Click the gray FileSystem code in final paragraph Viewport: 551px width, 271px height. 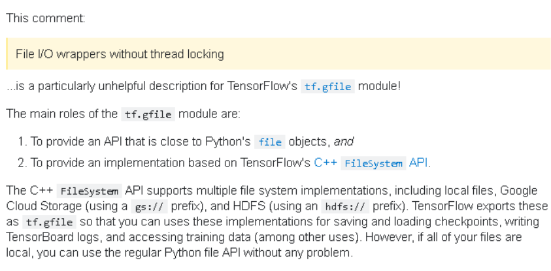[90, 191]
